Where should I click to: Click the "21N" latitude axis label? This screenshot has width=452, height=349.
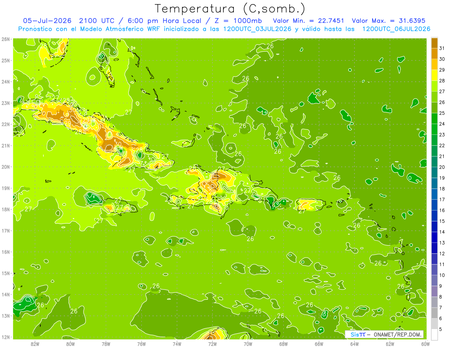pyautogui.click(x=6, y=145)
